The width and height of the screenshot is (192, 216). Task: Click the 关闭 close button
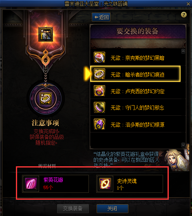click(113, 209)
